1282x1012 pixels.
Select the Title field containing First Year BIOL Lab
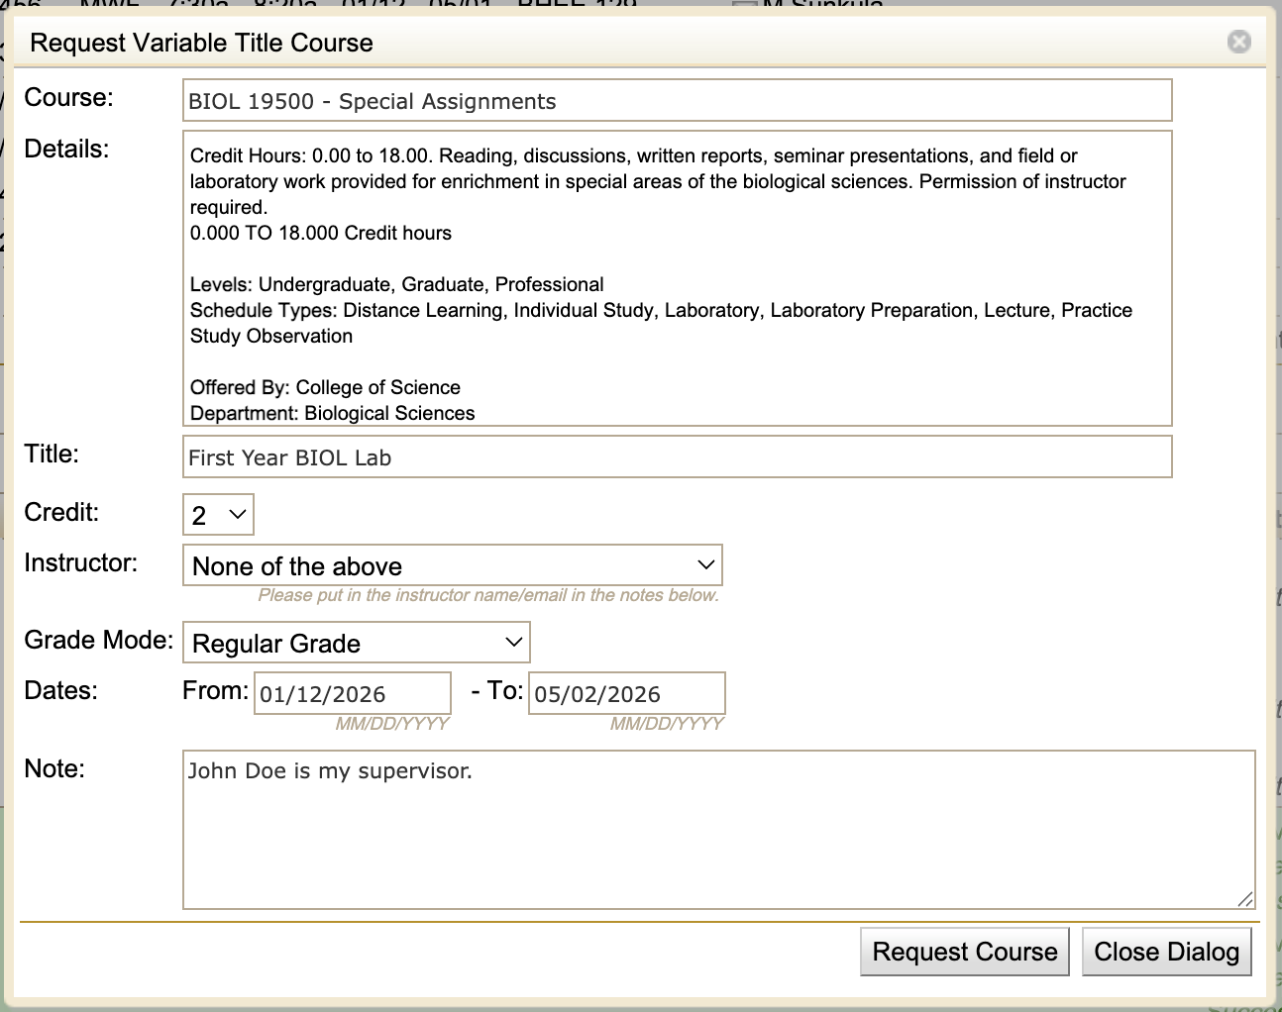677,456
